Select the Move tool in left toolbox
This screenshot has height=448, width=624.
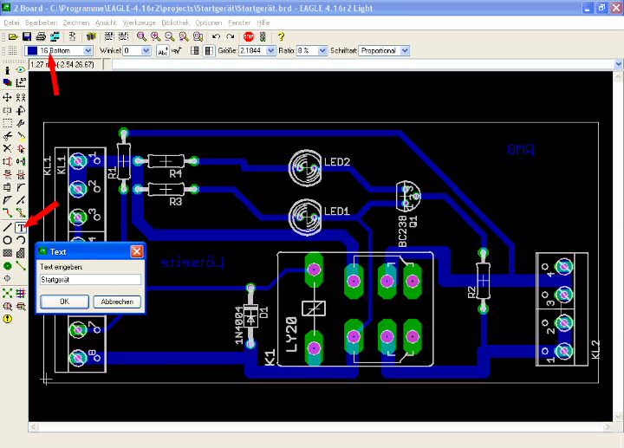coord(8,98)
